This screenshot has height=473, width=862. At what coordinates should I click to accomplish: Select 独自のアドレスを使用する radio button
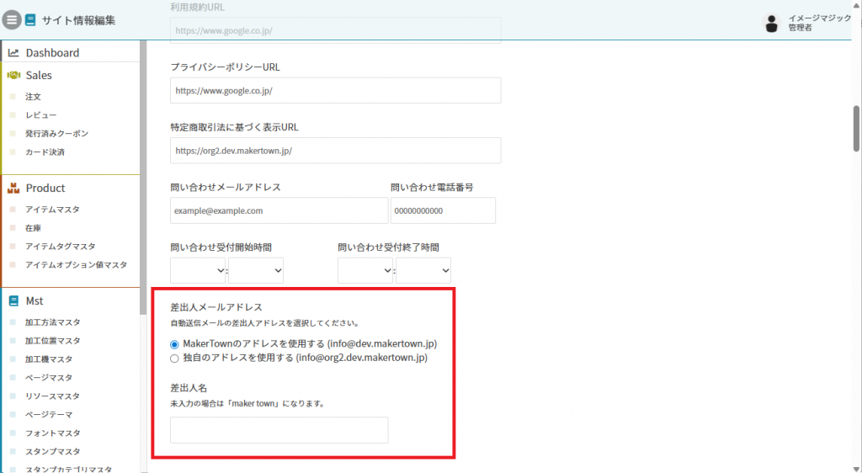pos(174,359)
